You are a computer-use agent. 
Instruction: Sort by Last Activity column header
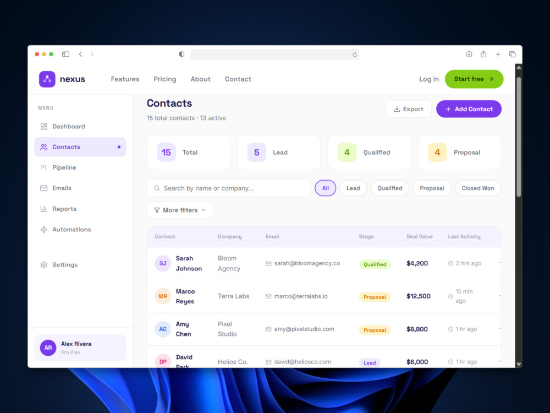pos(464,237)
